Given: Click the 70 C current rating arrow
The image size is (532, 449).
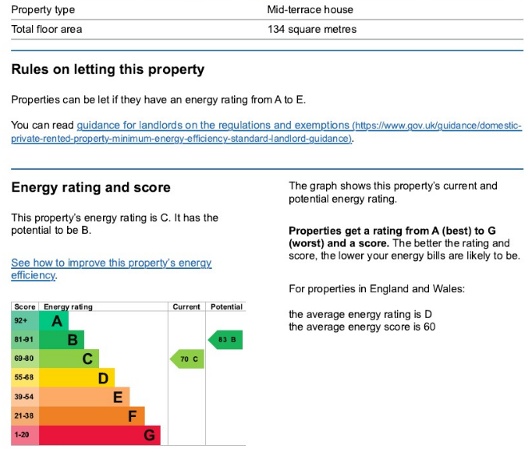Looking at the screenshot, I should pyautogui.click(x=187, y=359).
